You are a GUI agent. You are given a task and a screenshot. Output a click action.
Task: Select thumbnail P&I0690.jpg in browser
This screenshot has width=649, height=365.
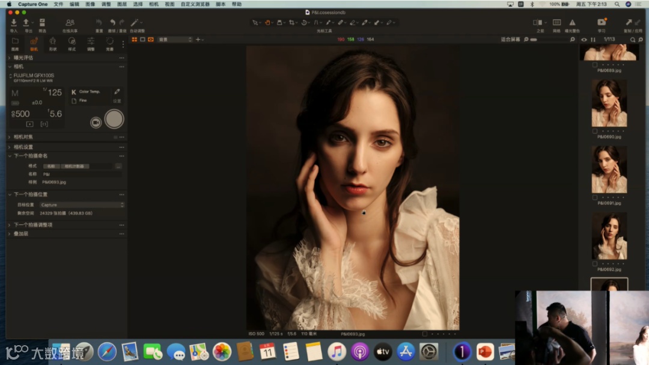609,103
